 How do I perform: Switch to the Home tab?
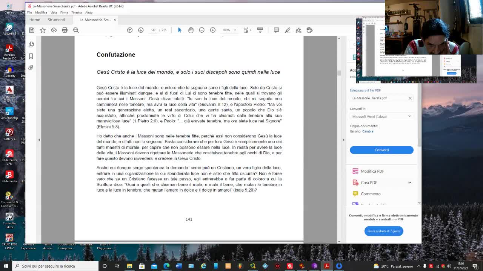(35, 20)
